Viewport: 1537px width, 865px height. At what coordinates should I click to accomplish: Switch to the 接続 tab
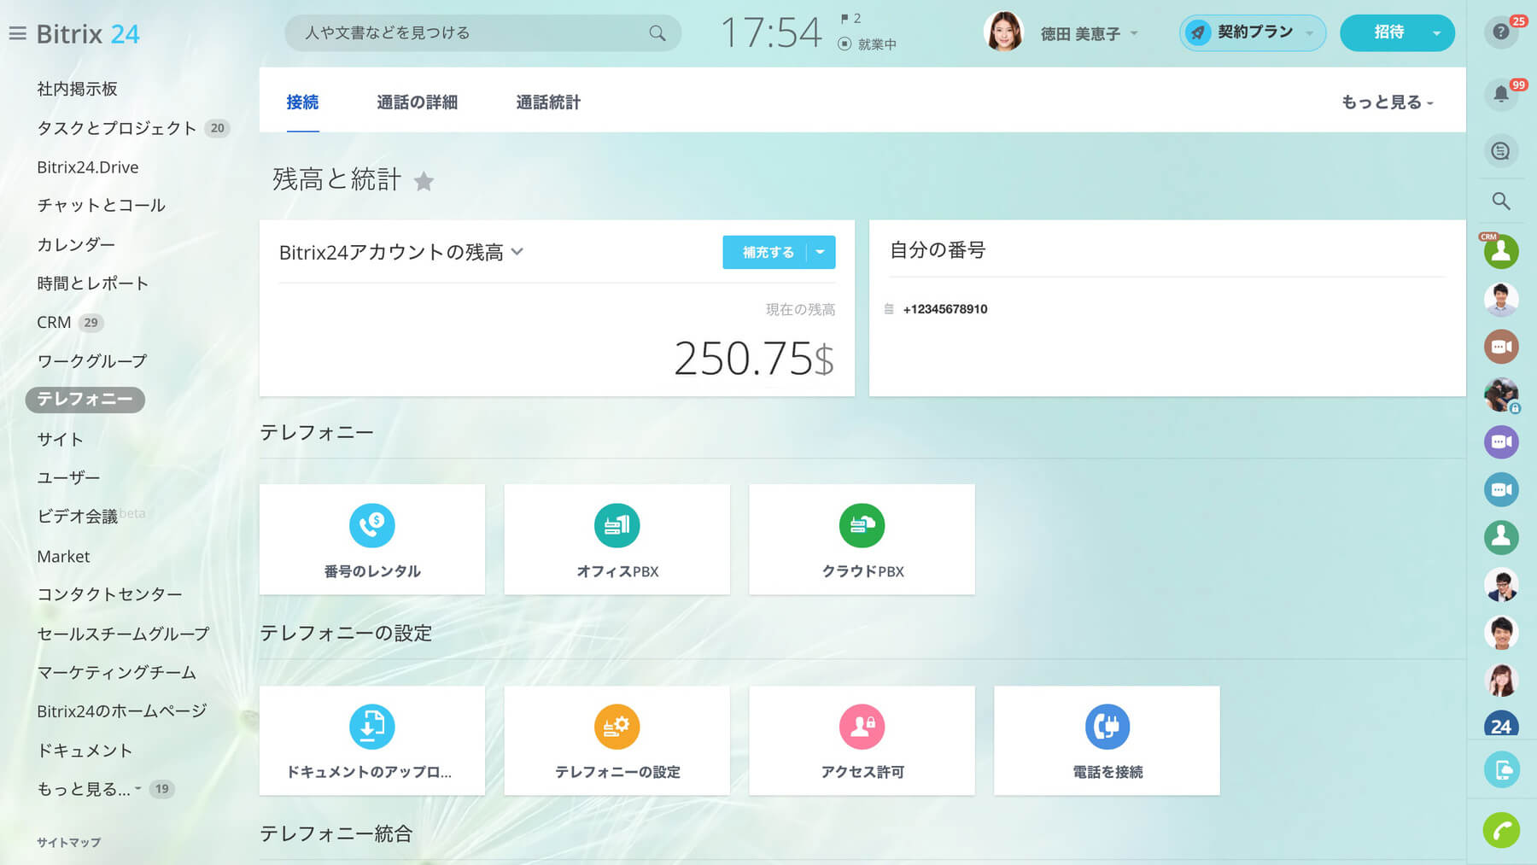[x=302, y=102]
